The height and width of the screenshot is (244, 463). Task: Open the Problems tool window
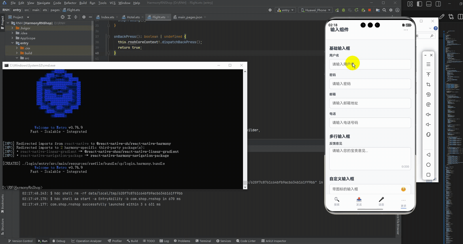(182, 241)
